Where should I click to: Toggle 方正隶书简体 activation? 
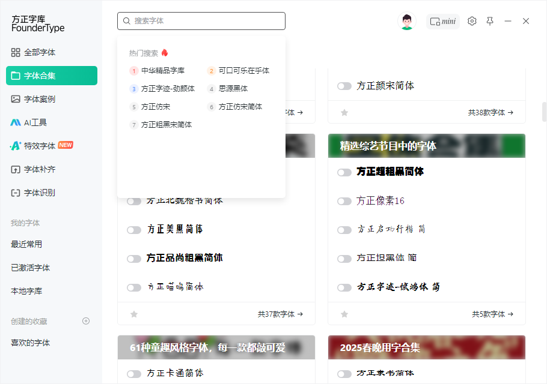(344, 374)
